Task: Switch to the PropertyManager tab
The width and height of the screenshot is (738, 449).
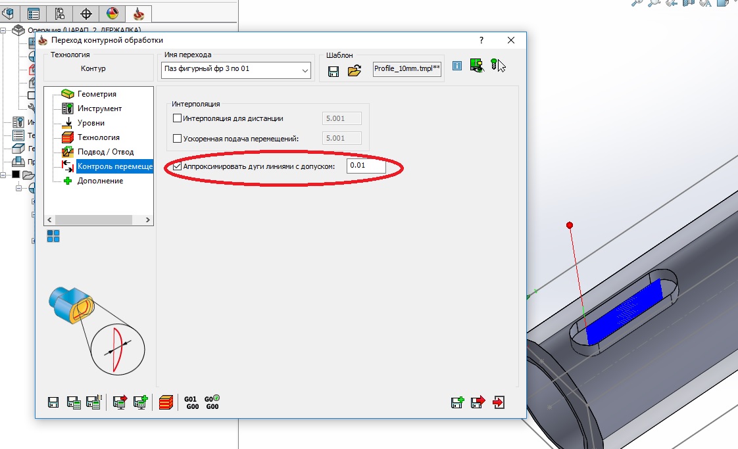Action: pos(33,13)
